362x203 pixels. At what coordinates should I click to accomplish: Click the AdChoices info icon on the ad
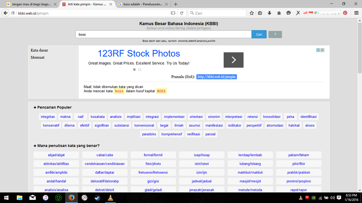pos(318,50)
